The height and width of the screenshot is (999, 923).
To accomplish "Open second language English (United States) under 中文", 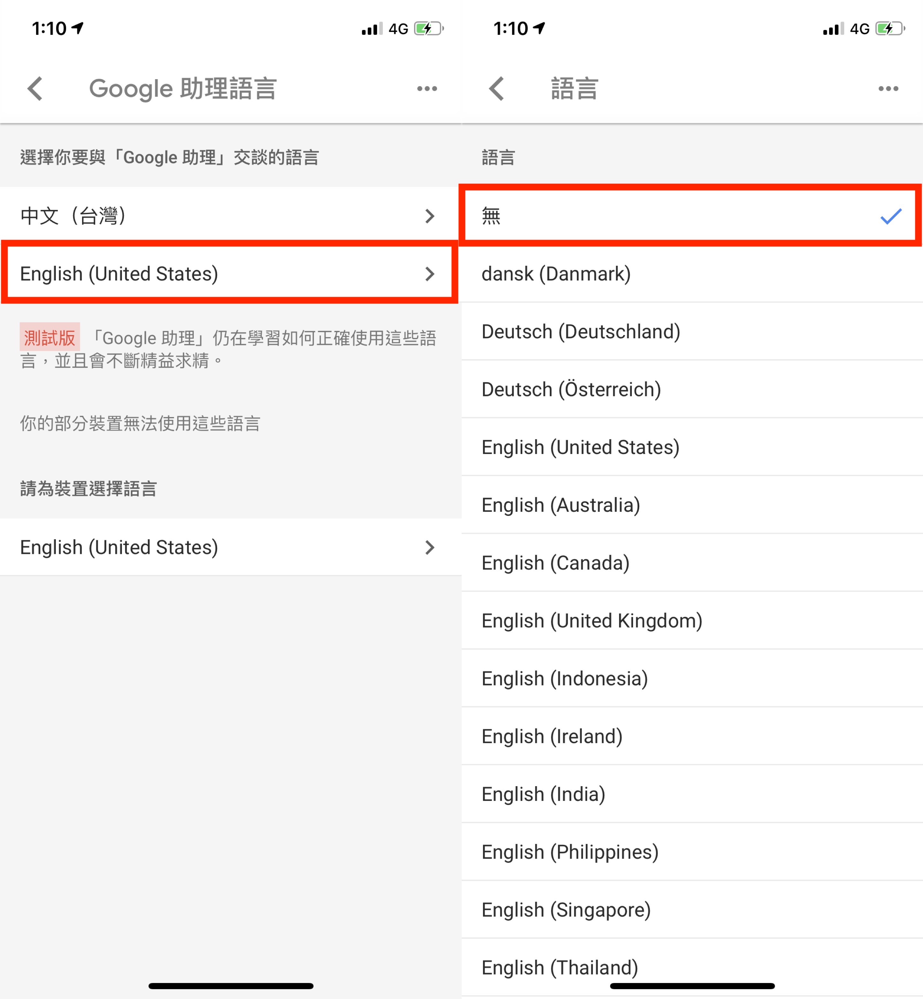I will [x=230, y=273].
